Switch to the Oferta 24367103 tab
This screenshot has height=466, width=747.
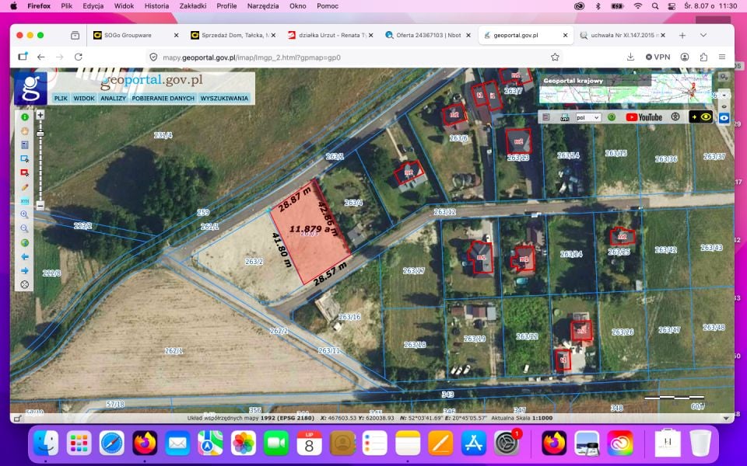[427, 35]
